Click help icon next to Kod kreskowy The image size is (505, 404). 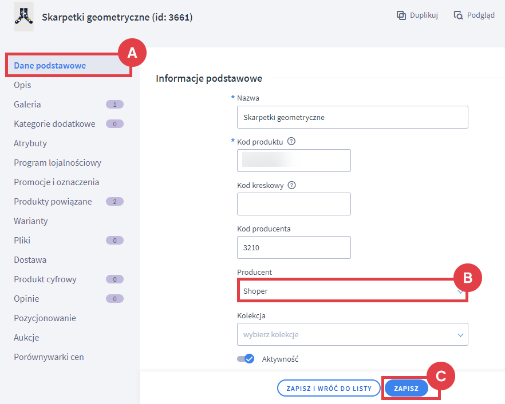[x=292, y=185]
